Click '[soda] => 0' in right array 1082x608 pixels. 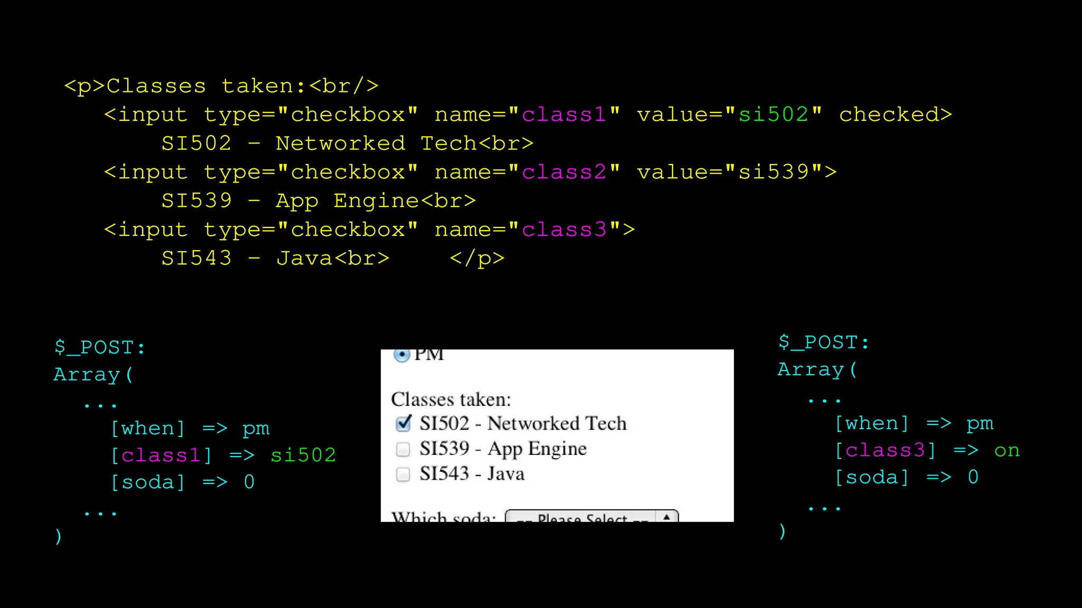tap(907, 478)
